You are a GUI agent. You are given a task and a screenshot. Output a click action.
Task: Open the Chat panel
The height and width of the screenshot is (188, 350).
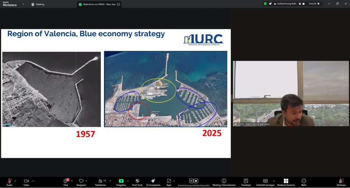coord(66,181)
